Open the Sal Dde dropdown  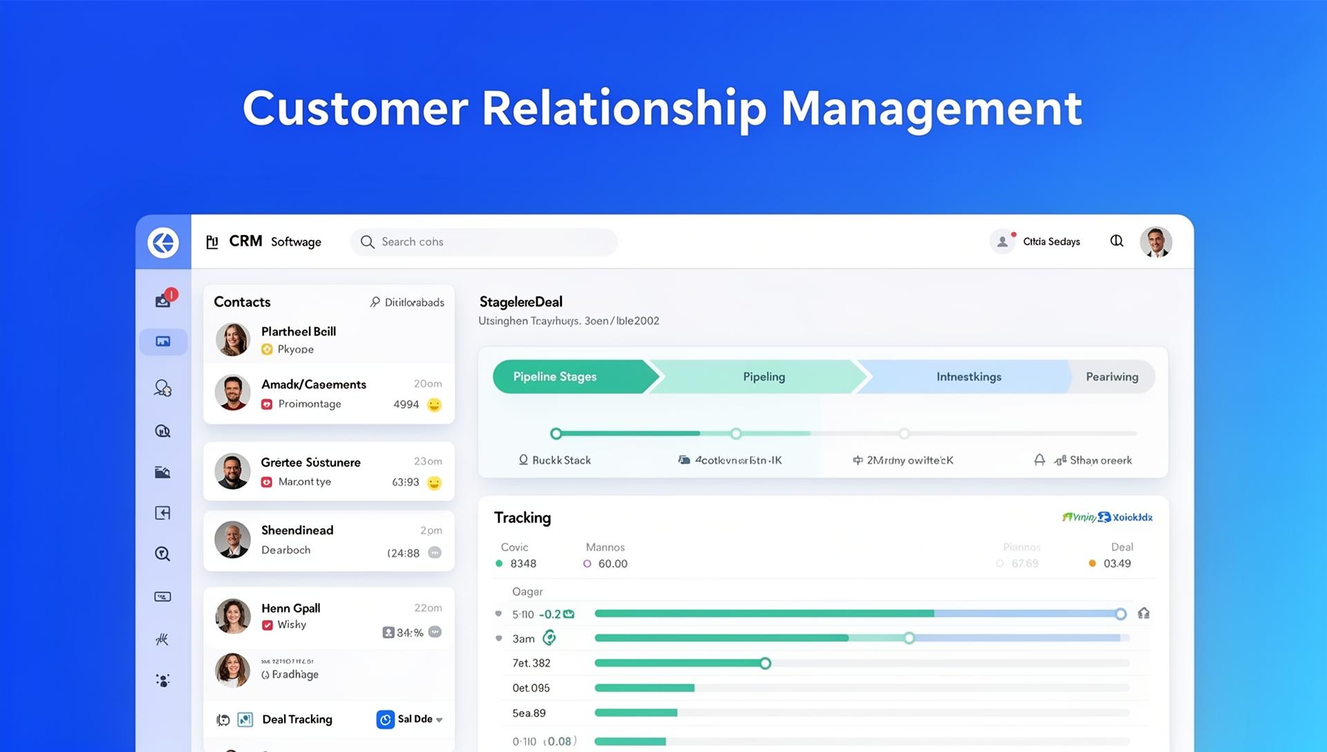(x=410, y=720)
